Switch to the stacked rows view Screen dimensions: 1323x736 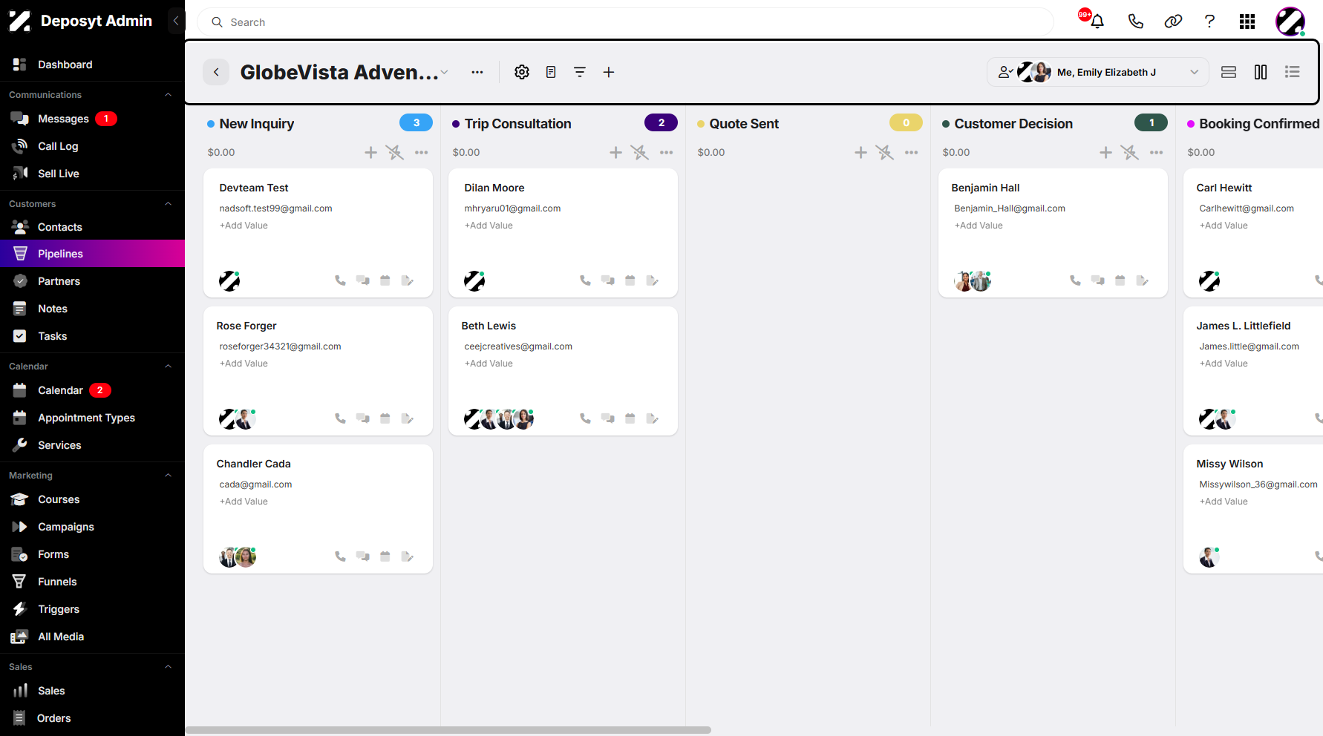[1229, 72]
